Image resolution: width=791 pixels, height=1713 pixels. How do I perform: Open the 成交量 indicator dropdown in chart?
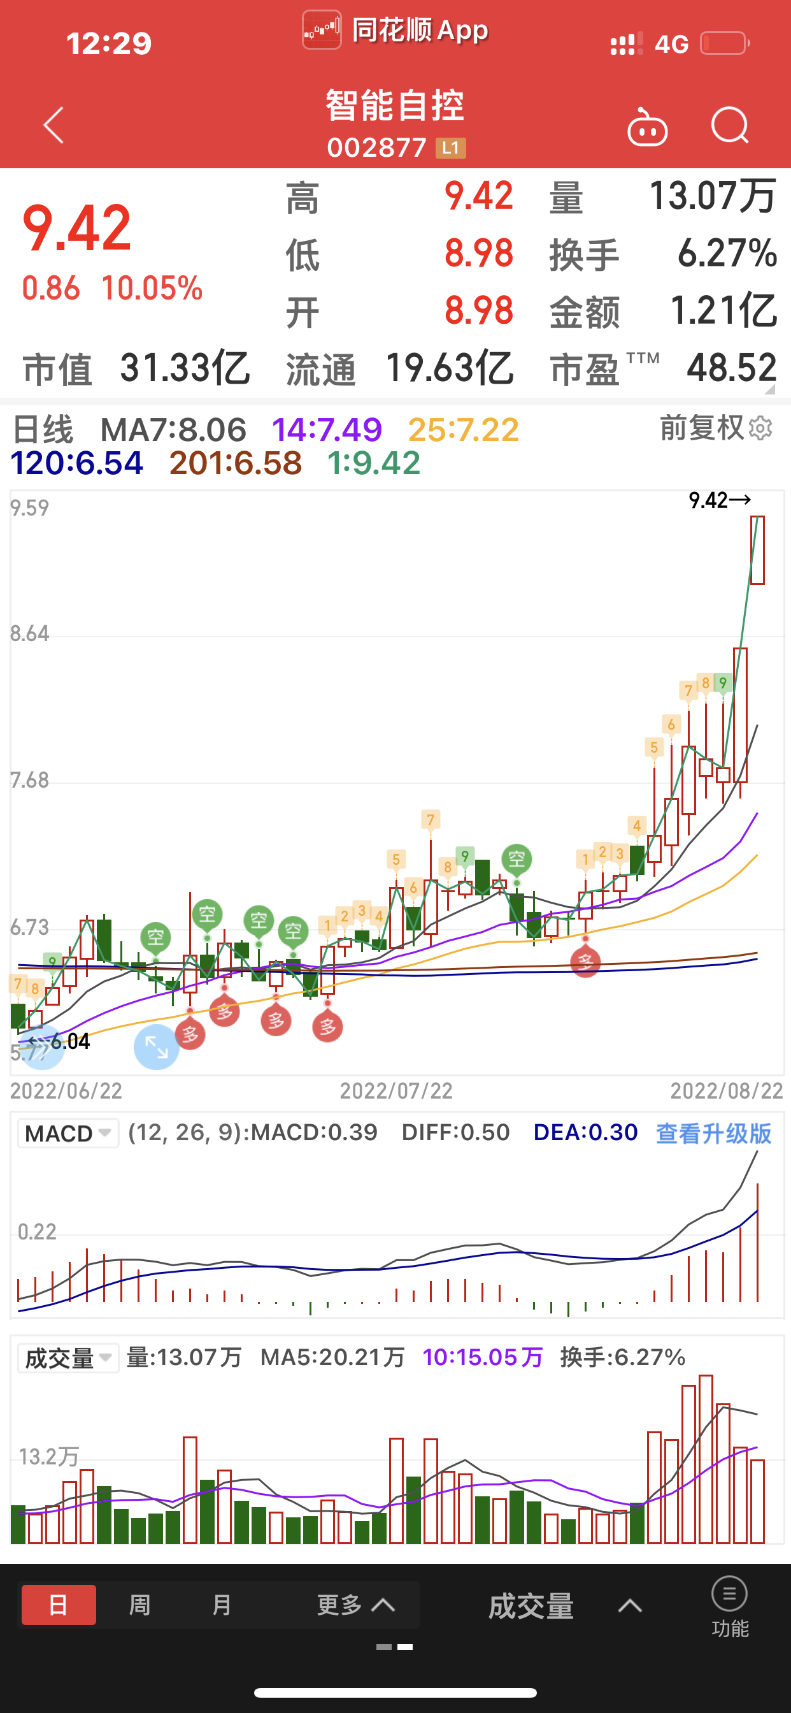coord(68,1357)
